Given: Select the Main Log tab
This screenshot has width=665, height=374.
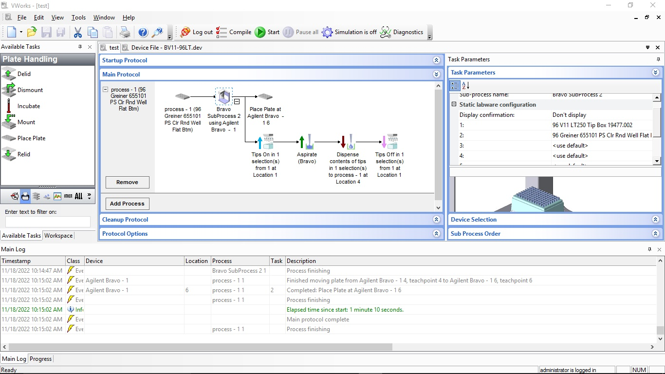Looking at the screenshot, I should tap(14, 359).
